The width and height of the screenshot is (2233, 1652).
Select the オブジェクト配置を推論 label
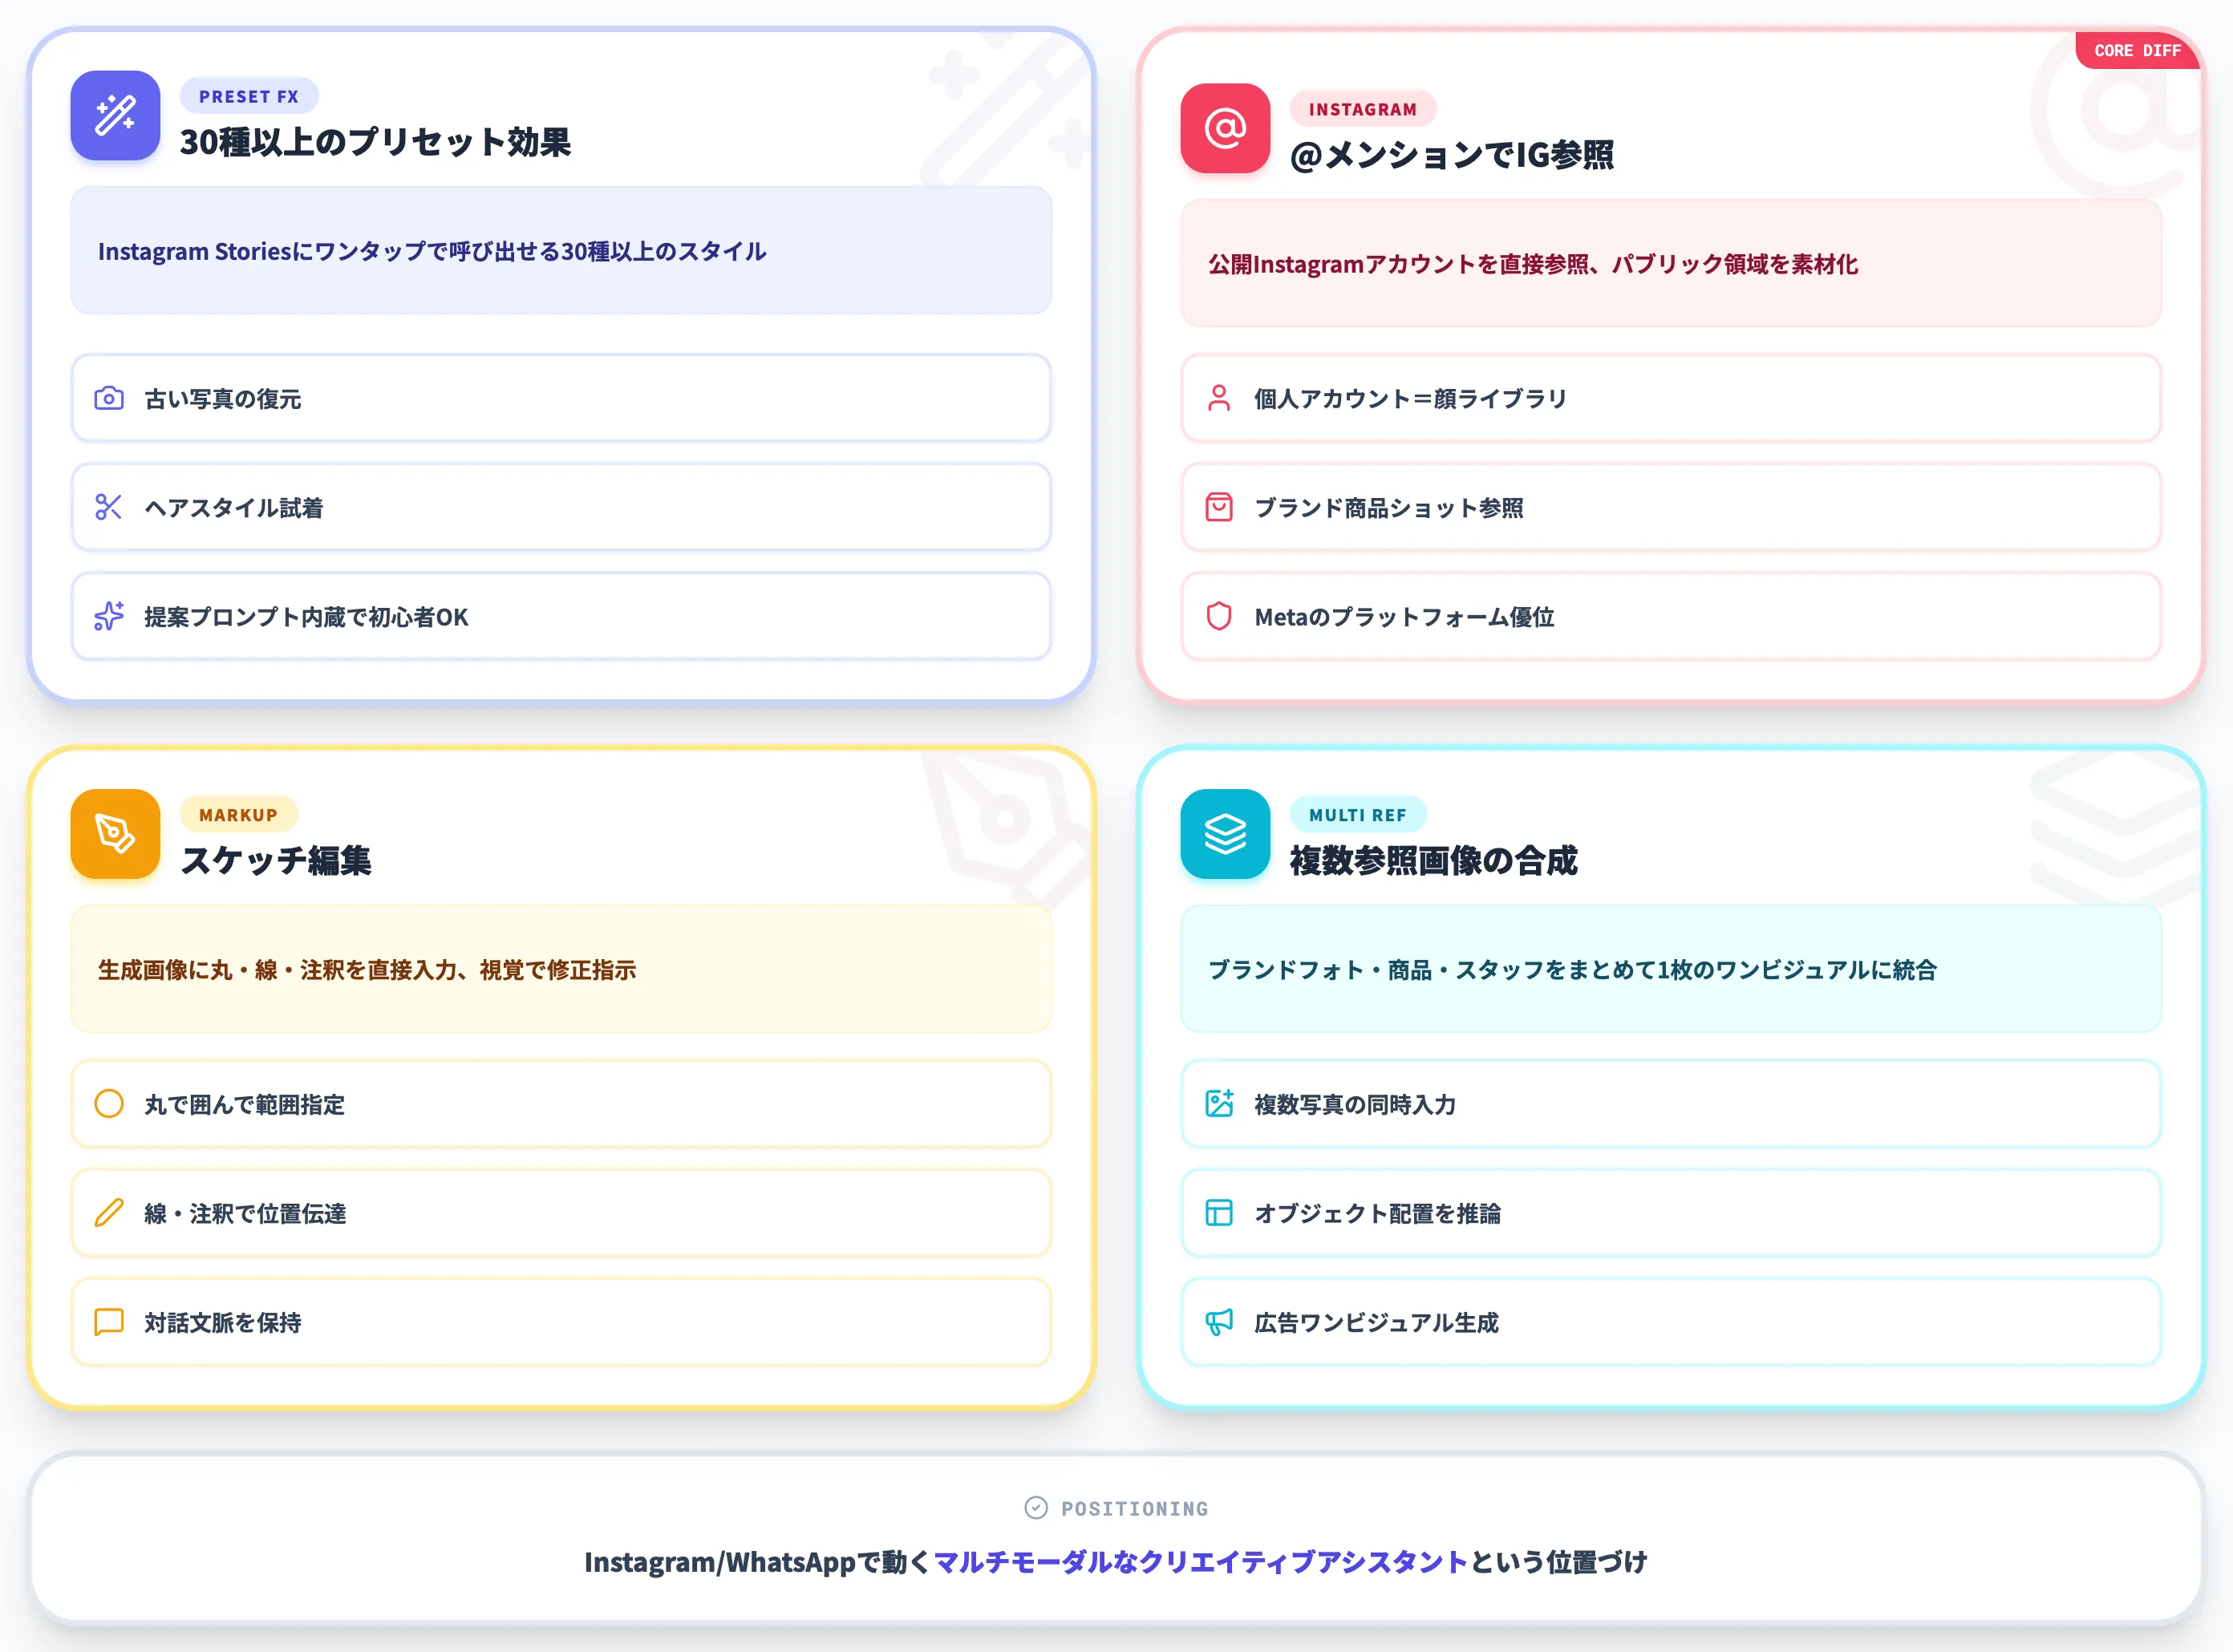[1378, 1213]
